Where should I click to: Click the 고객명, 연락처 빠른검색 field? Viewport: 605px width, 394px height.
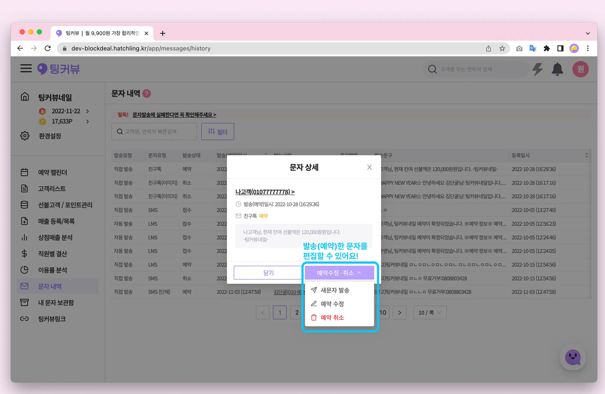pos(154,132)
